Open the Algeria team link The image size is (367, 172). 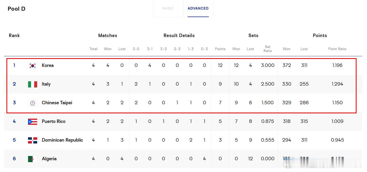[49, 159]
